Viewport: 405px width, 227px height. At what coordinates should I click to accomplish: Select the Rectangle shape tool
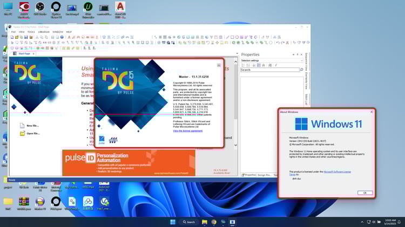pos(232,37)
